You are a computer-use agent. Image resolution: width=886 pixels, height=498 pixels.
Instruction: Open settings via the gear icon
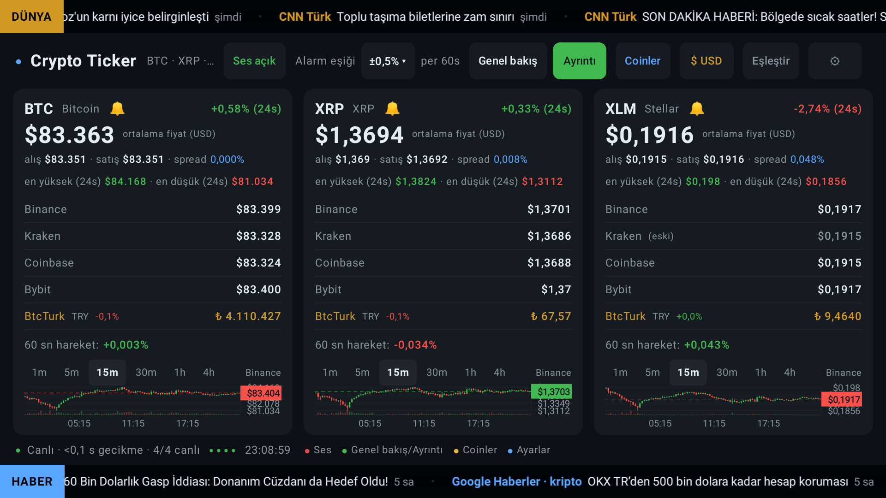[835, 61]
